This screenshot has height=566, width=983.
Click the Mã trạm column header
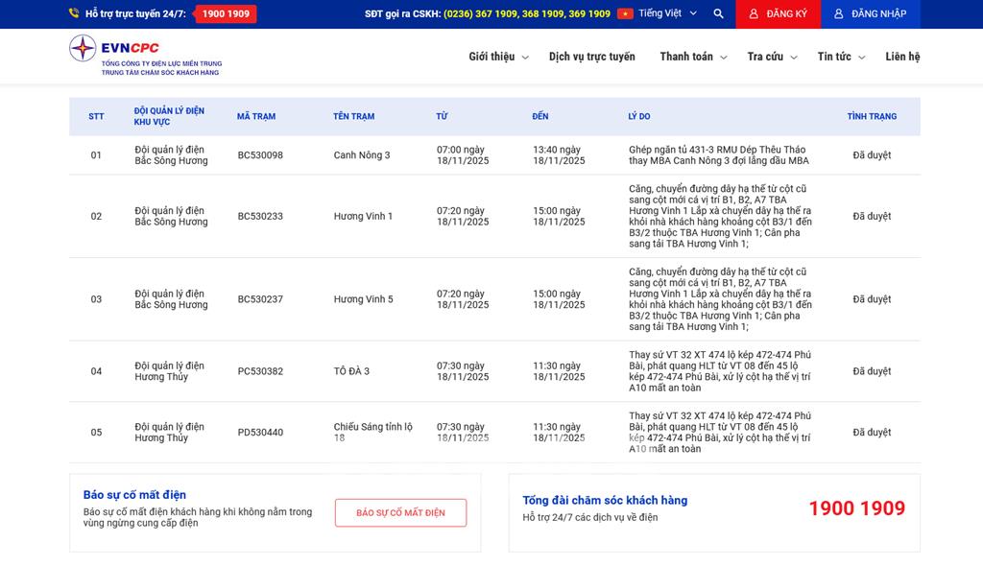coord(256,117)
